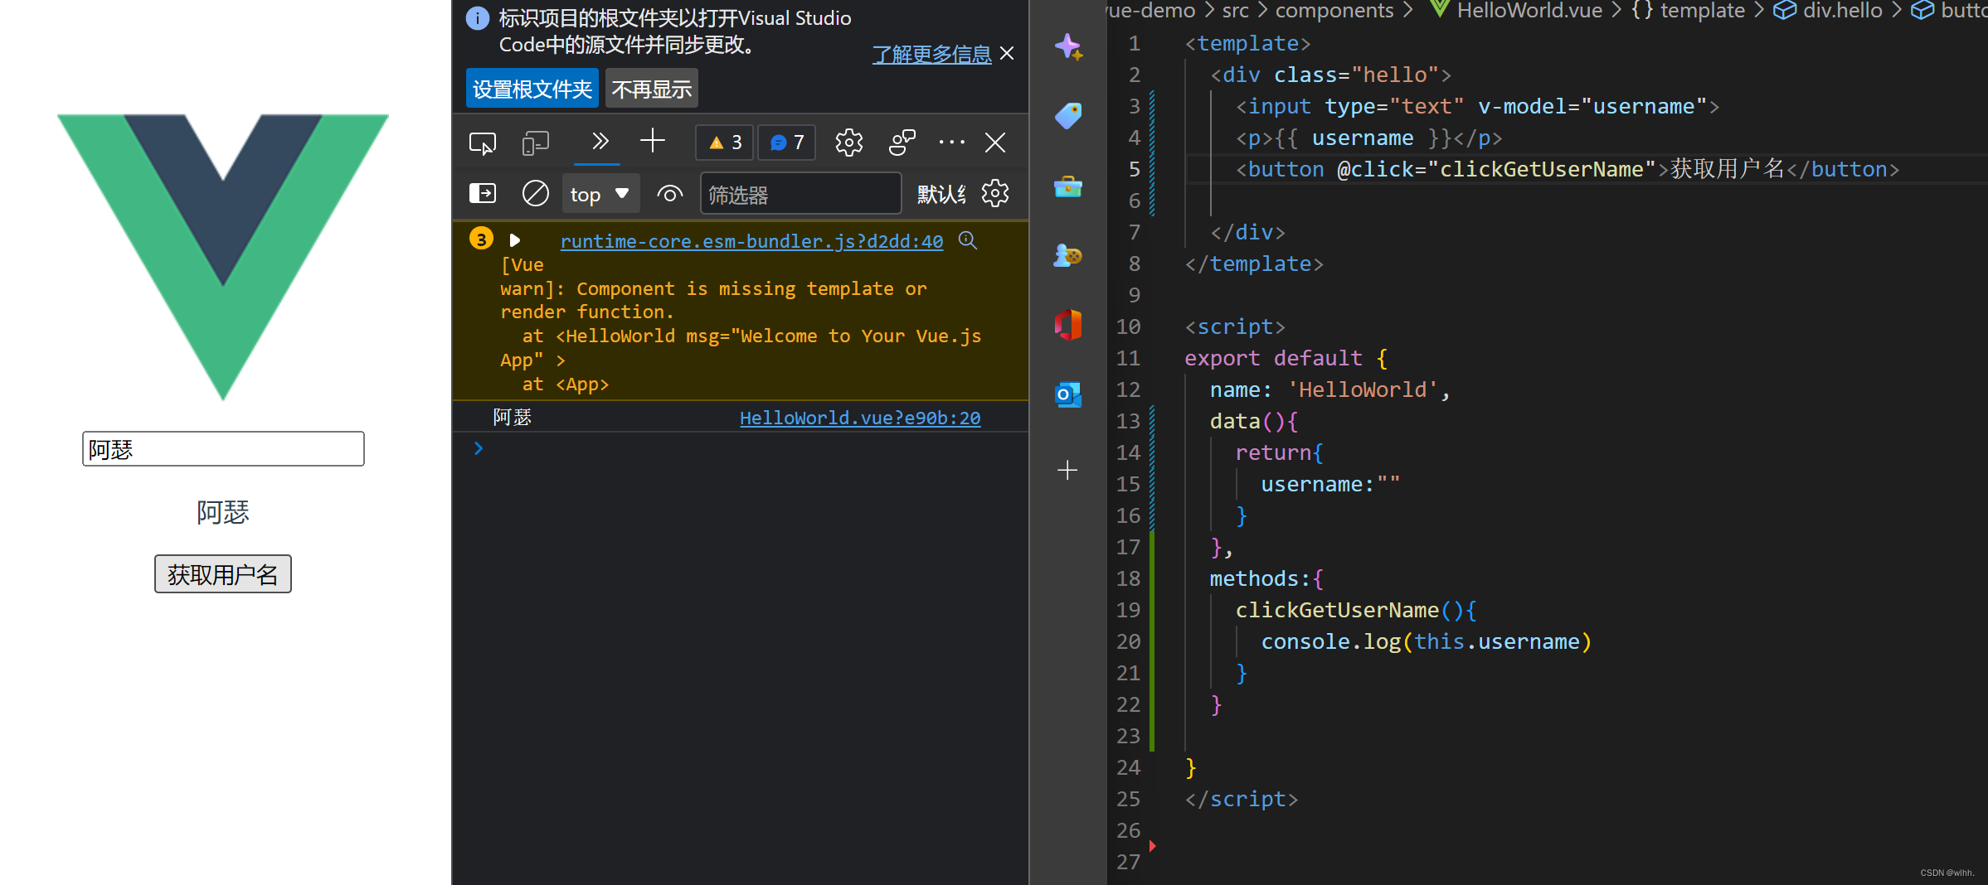The image size is (1988, 885).
Task: Open runtime-core.esm-bundler.js source link
Action: point(751,241)
